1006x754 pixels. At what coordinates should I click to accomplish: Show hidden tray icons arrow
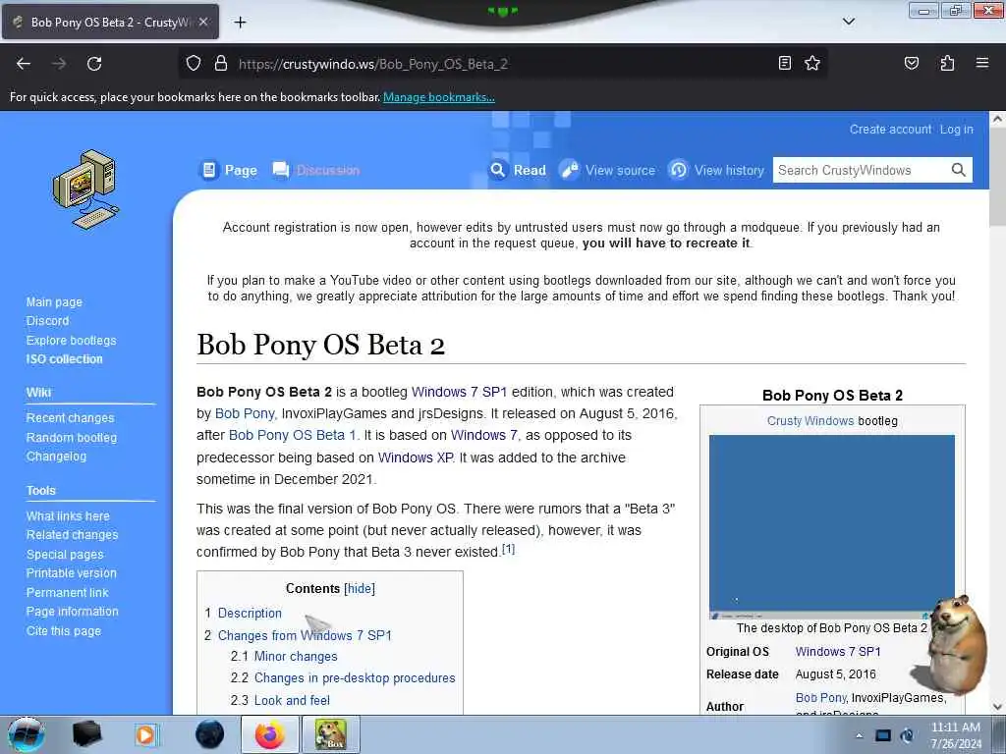[859, 736]
